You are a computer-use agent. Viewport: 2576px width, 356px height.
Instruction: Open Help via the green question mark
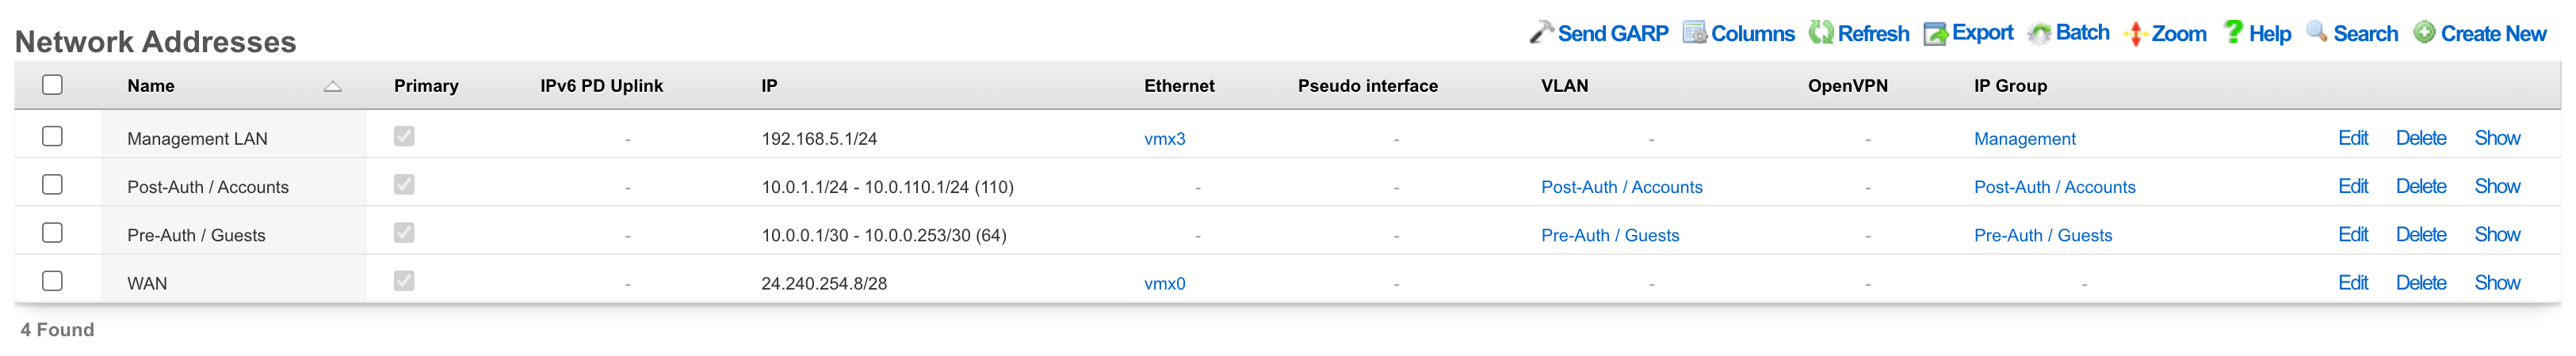tap(2233, 32)
